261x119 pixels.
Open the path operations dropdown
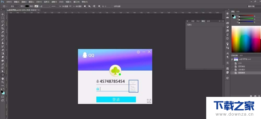pyautogui.click(x=85, y=6)
